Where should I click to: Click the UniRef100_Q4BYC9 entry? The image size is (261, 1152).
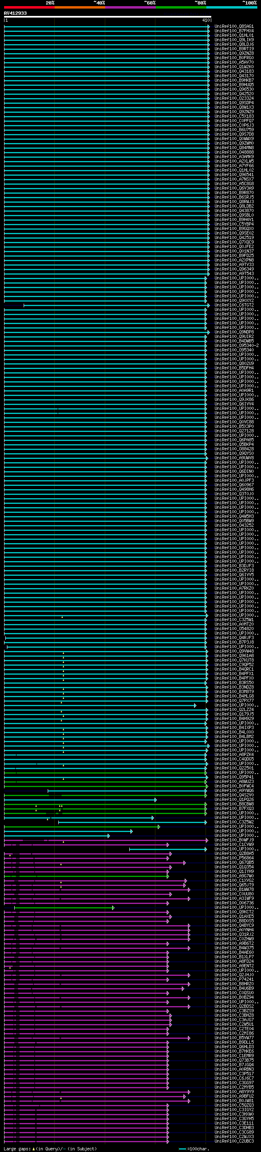234,925
